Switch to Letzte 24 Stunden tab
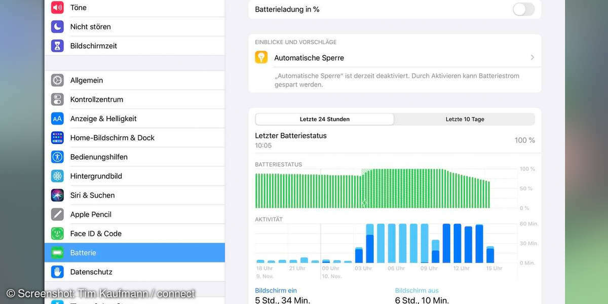The width and height of the screenshot is (608, 304). tap(325, 119)
